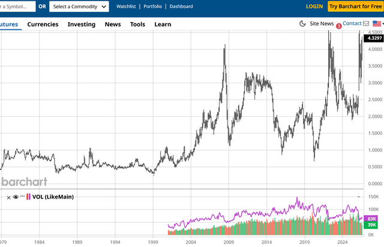Focus the symbol search field
The image size is (384, 247).
(x=17, y=7)
